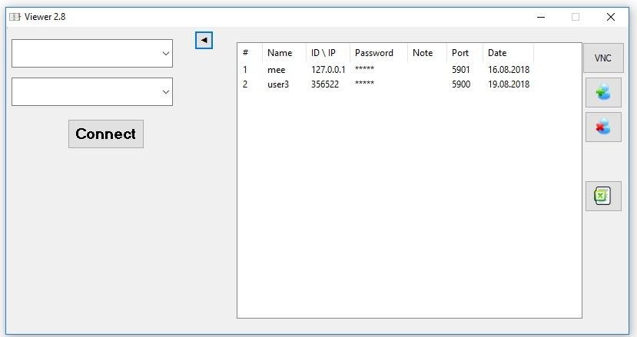The width and height of the screenshot is (637, 337).
Task: Click the date 16.08.2018
Action: tap(509, 69)
